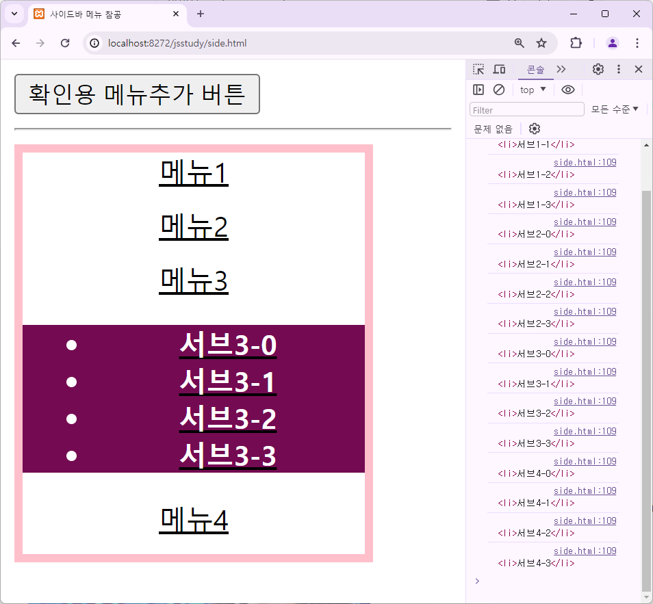
Task: View site information icon
Action: click(95, 43)
